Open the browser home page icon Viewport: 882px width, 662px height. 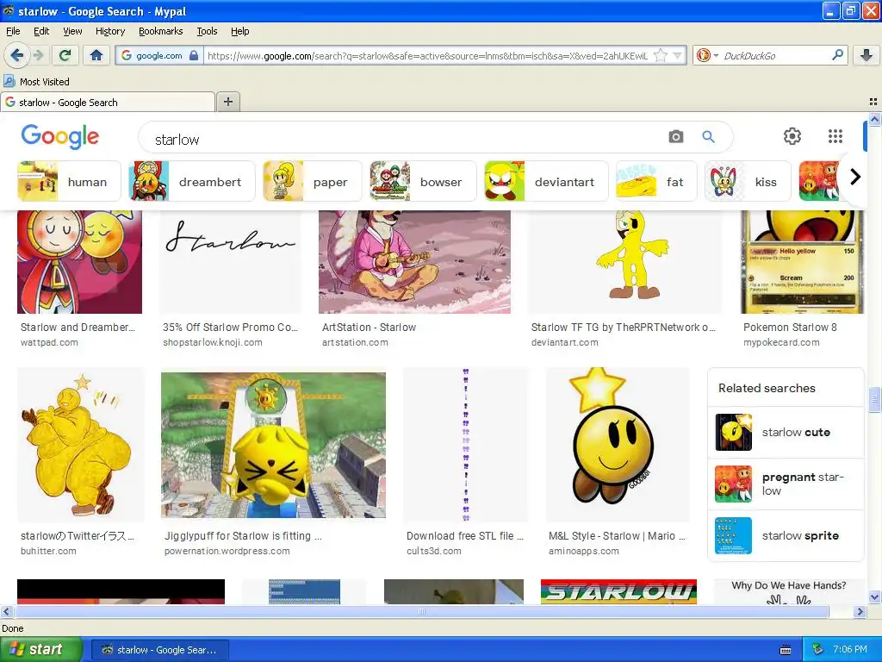click(x=96, y=55)
